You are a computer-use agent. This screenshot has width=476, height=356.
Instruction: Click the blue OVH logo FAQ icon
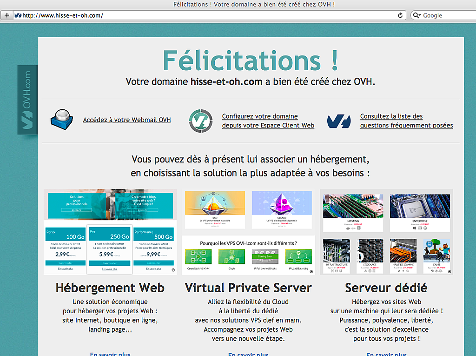tap(339, 121)
